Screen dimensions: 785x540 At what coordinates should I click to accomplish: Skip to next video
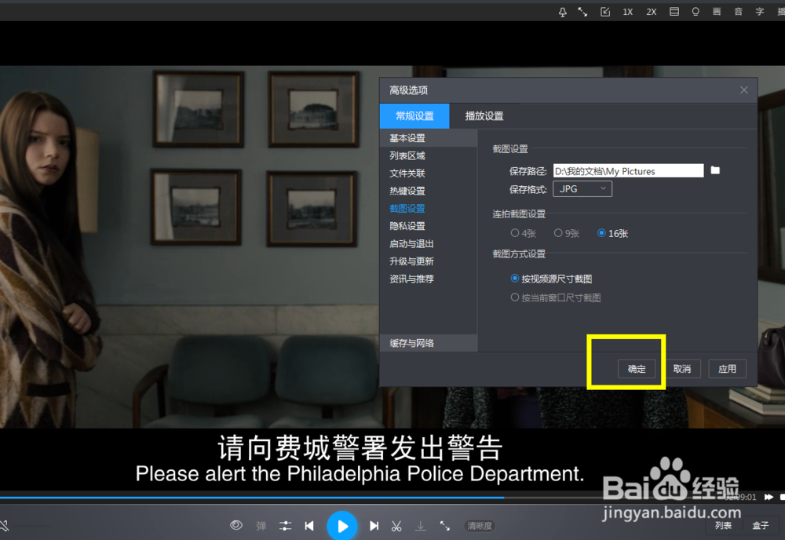tap(374, 526)
